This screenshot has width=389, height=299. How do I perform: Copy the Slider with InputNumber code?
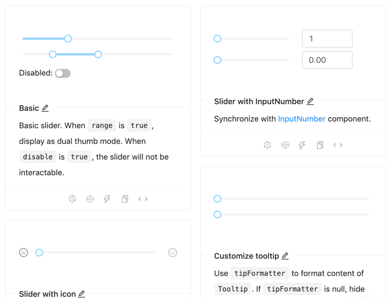[320, 145]
